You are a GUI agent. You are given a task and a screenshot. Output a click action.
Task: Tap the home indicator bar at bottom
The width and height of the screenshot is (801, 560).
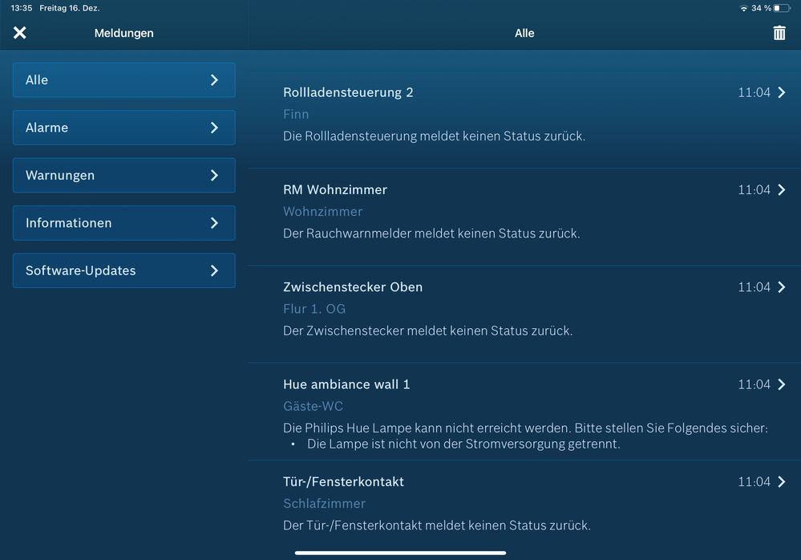(x=400, y=553)
